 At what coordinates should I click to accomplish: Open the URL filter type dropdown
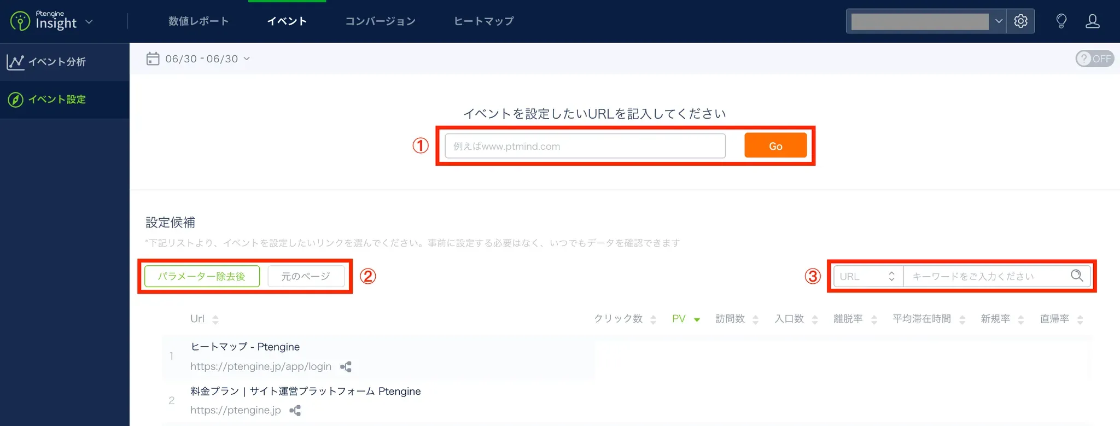pos(867,276)
